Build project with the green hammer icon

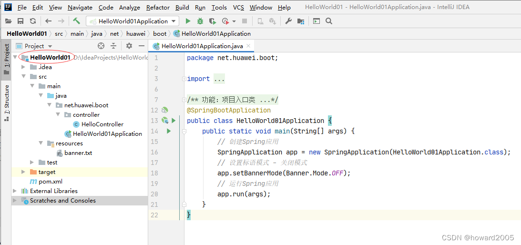click(77, 21)
